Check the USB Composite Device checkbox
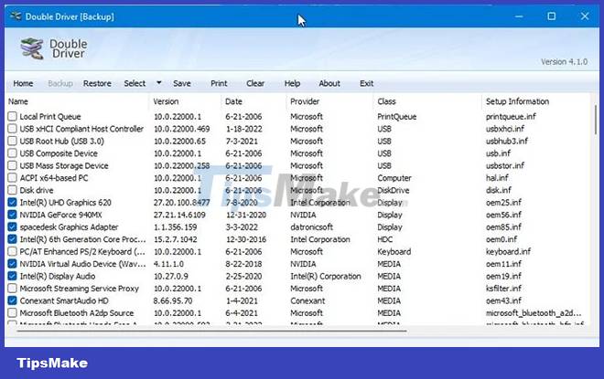The height and width of the screenshot is (379, 604). click(12, 153)
